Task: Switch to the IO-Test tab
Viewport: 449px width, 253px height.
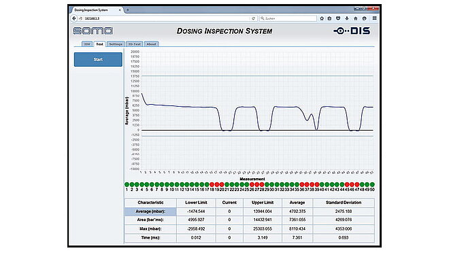Action: [x=134, y=44]
